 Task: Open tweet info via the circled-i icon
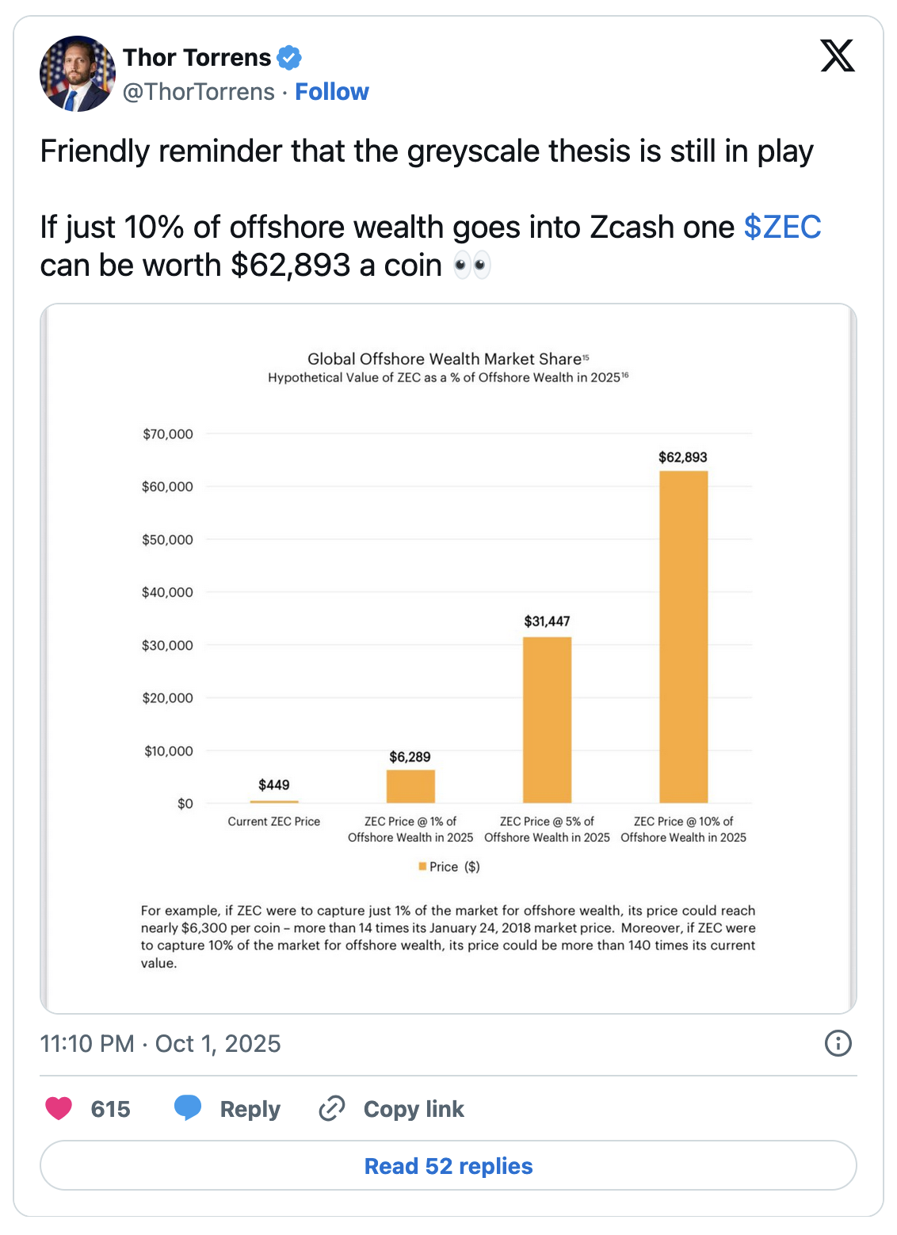click(839, 1045)
